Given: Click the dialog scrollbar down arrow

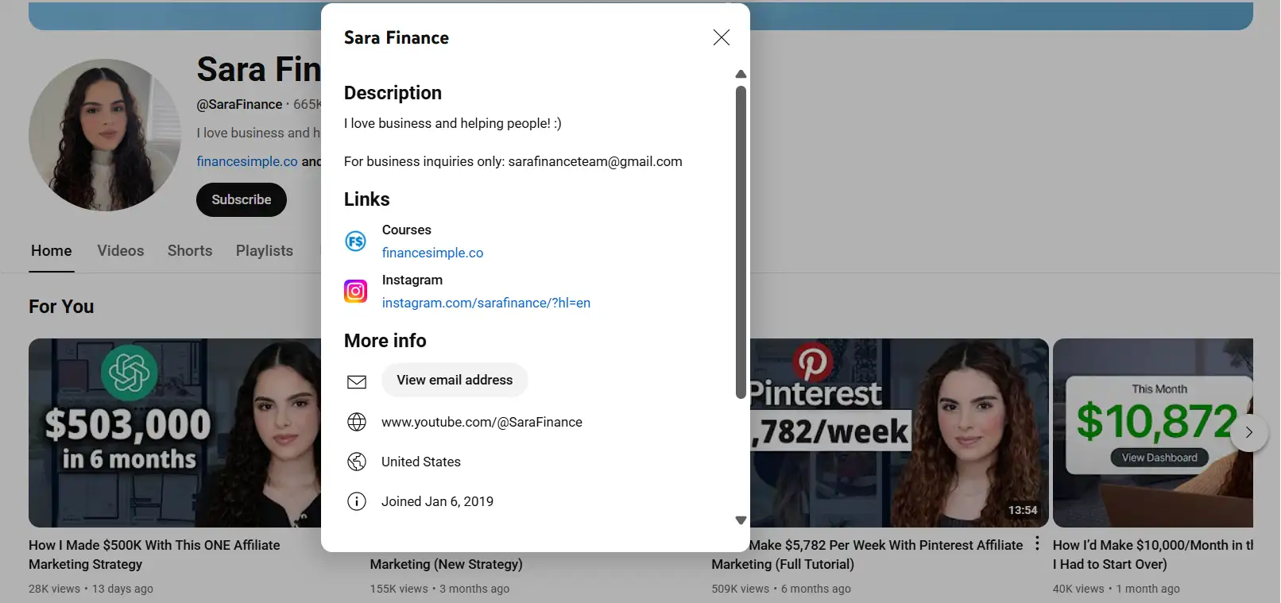Looking at the screenshot, I should tap(741, 520).
